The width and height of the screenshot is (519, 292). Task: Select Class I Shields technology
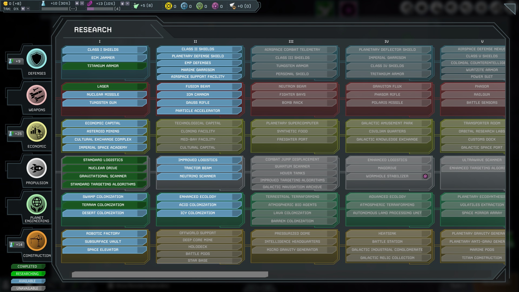pyautogui.click(x=104, y=50)
